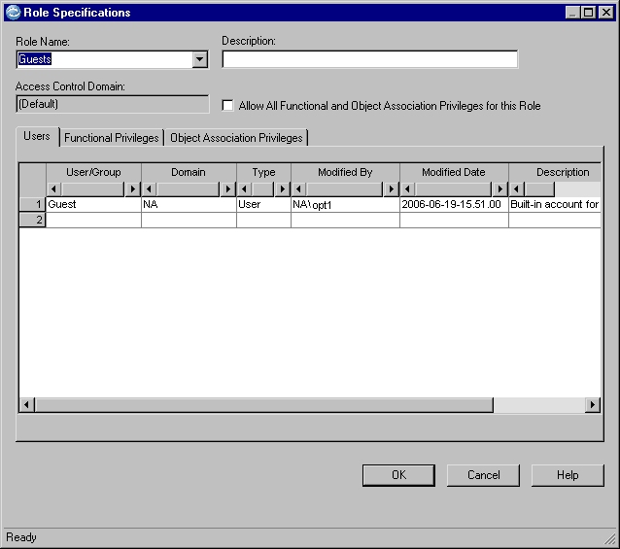Click the User/Group column scroll track
The height and width of the screenshot is (549, 620).
[x=93, y=189]
